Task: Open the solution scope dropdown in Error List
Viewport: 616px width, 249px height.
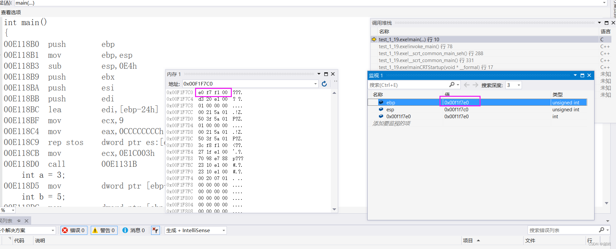Action: (53, 230)
